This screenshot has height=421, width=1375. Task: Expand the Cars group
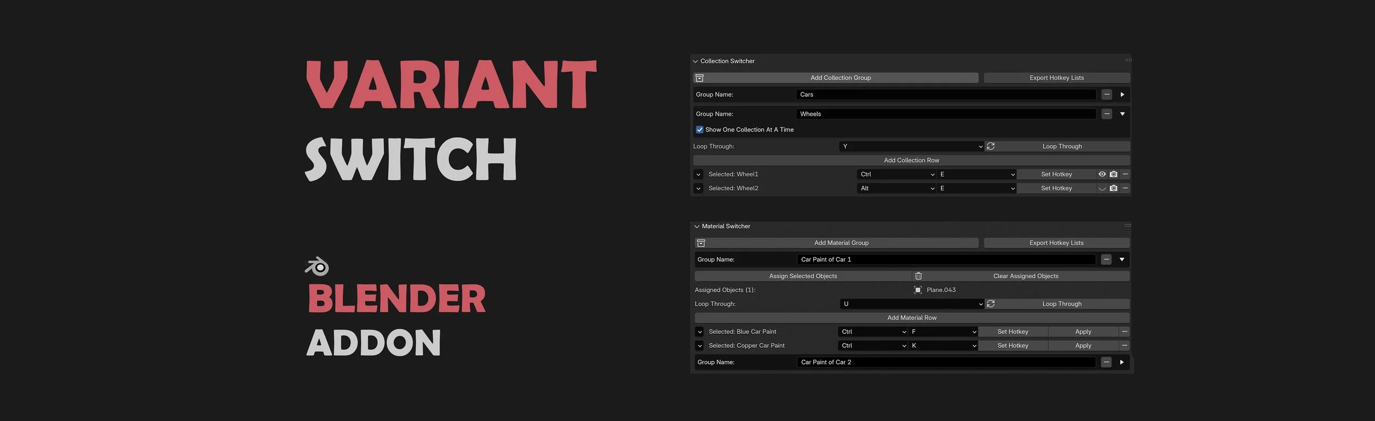pos(1122,95)
